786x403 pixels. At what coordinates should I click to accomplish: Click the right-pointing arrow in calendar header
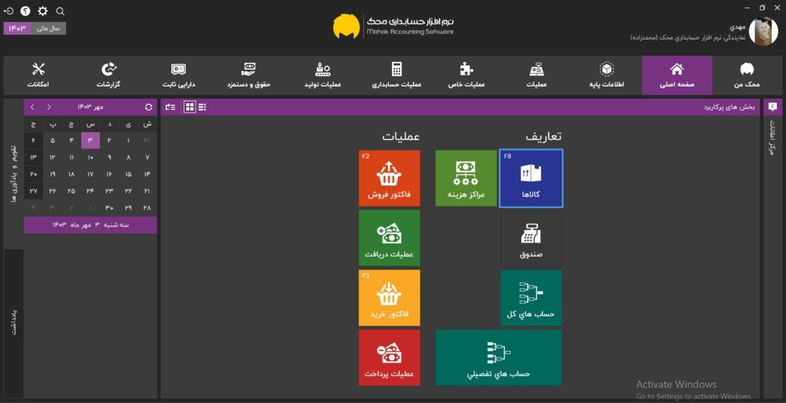(x=49, y=107)
